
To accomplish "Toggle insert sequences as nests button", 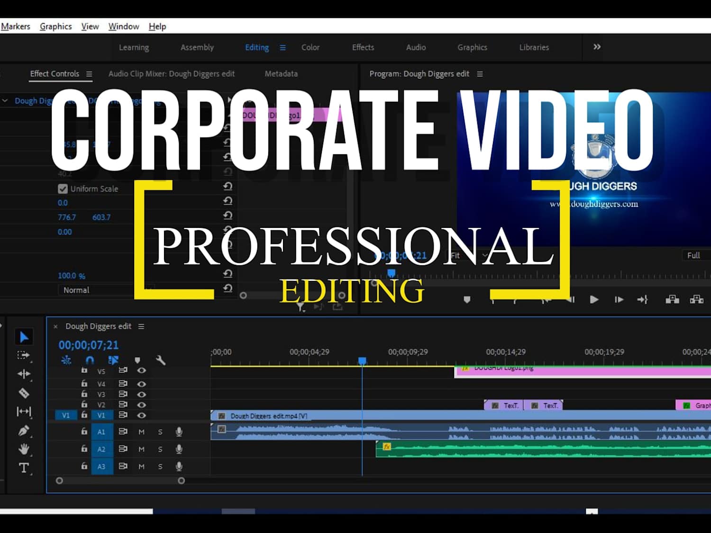I will tap(66, 360).
